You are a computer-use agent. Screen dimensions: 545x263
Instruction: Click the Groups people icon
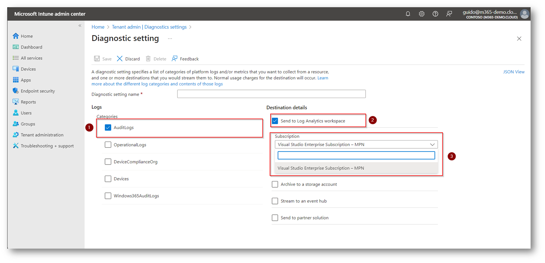pos(16,124)
